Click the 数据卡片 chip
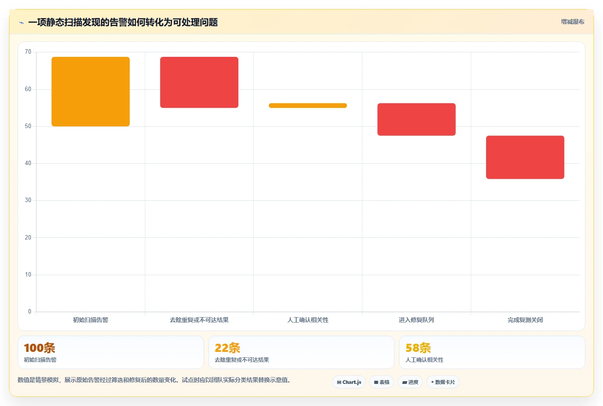Viewport: 603px width, 406px height. (x=443, y=382)
